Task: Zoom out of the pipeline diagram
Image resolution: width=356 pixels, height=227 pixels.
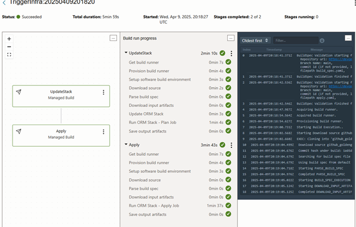Action: (x=9, y=47)
